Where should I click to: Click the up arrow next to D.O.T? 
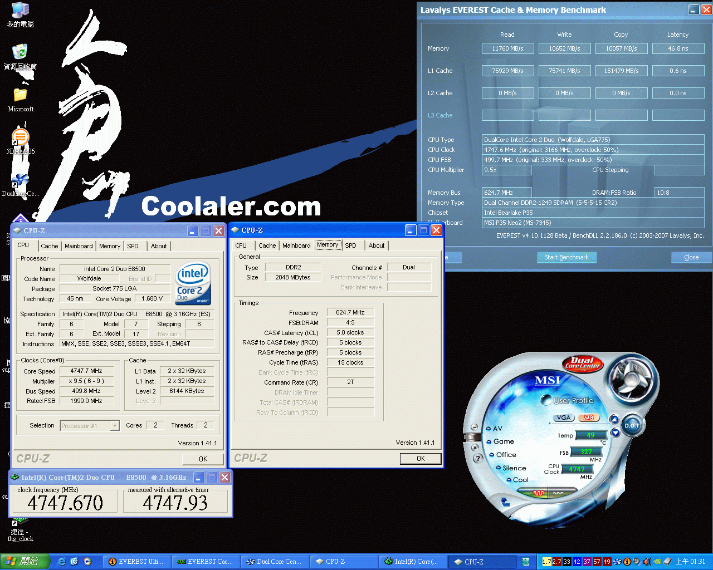[614, 419]
